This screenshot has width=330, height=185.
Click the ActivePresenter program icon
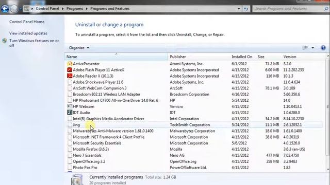pos(70,64)
